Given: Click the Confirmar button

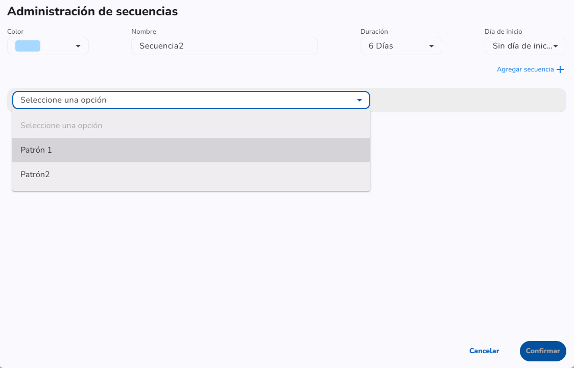Looking at the screenshot, I should (543, 351).
